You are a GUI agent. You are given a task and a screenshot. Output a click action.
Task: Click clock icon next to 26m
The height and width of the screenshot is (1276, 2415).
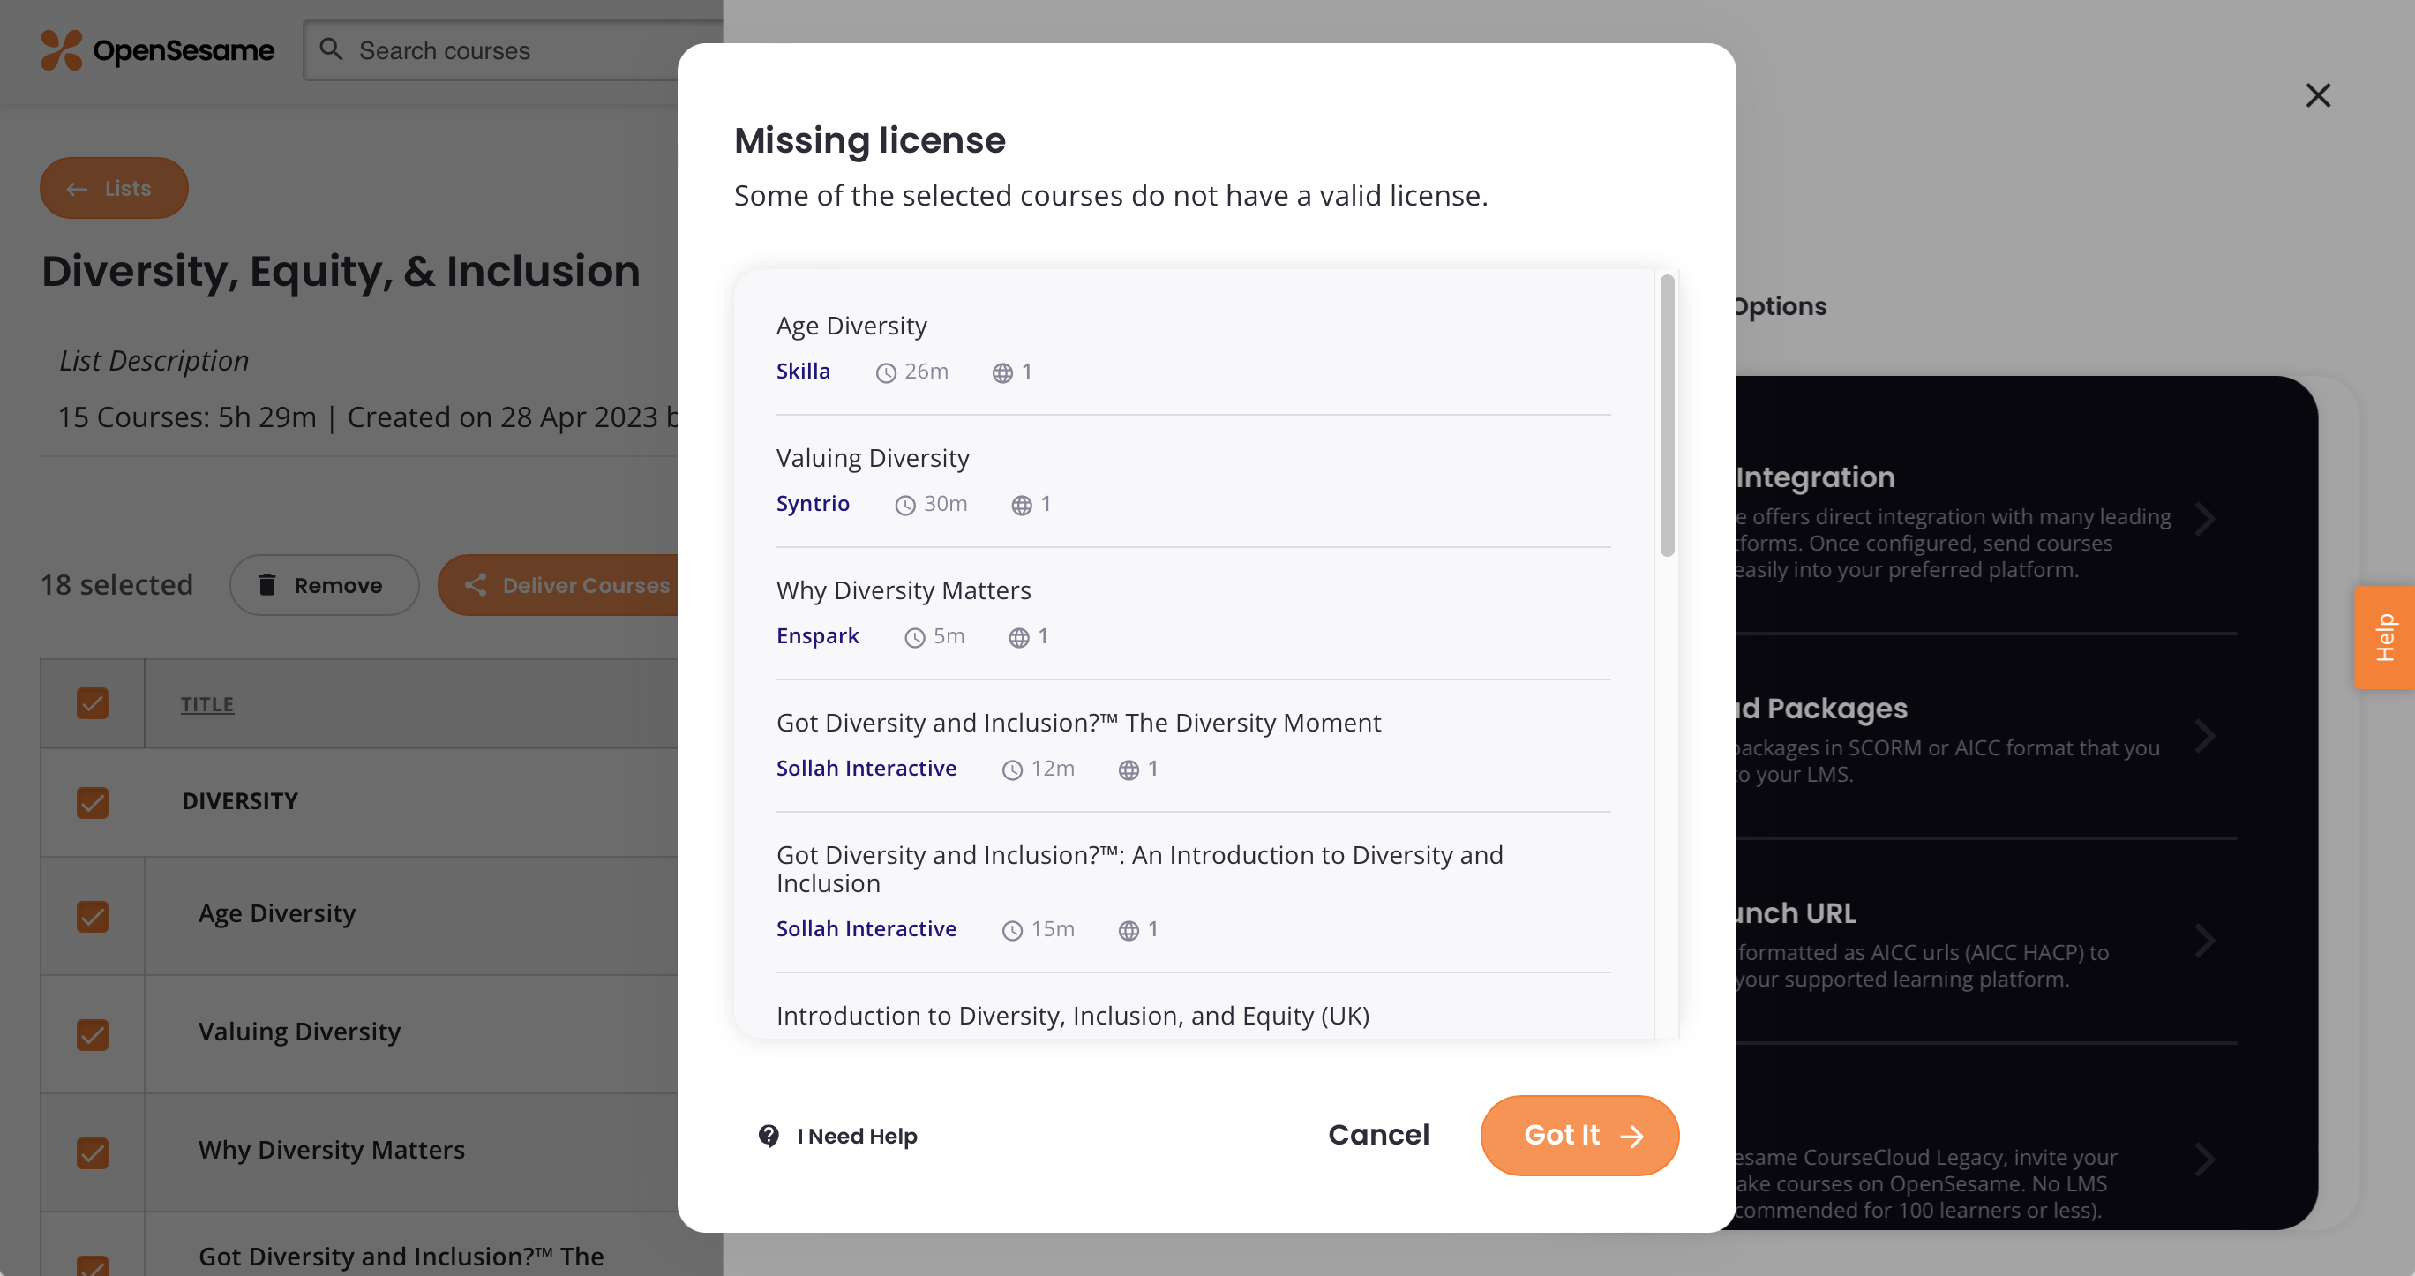click(x=886, y=373)
